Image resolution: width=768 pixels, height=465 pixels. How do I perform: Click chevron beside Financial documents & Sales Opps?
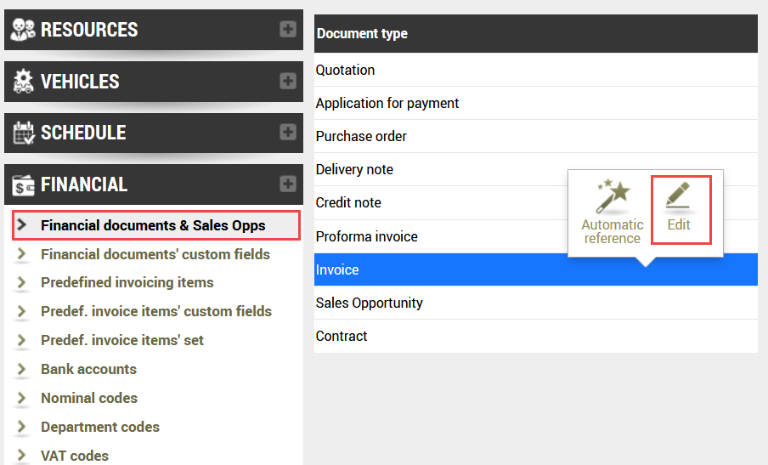point(21,225)
